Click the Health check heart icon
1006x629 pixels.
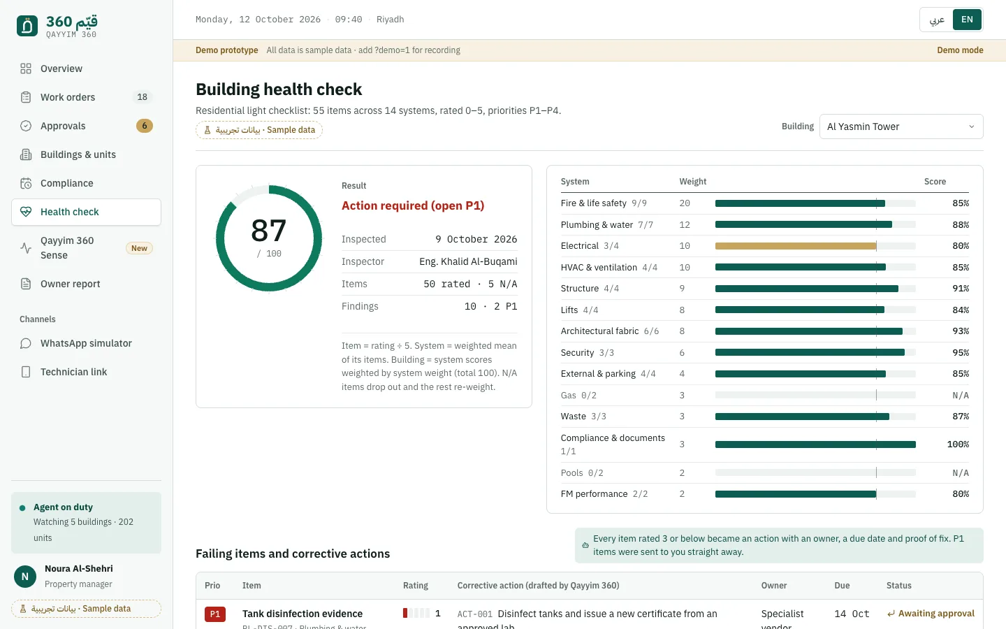tap(26, 212)
